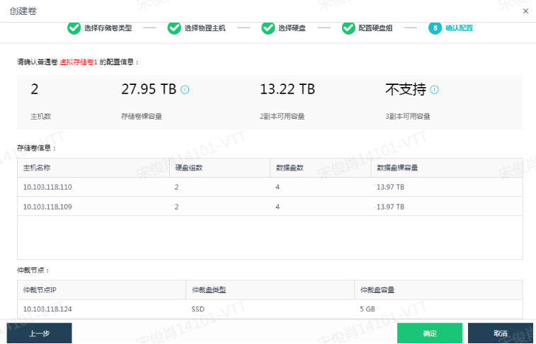
Task: Click info icon next to 不支持
Action: coord(434,90)
